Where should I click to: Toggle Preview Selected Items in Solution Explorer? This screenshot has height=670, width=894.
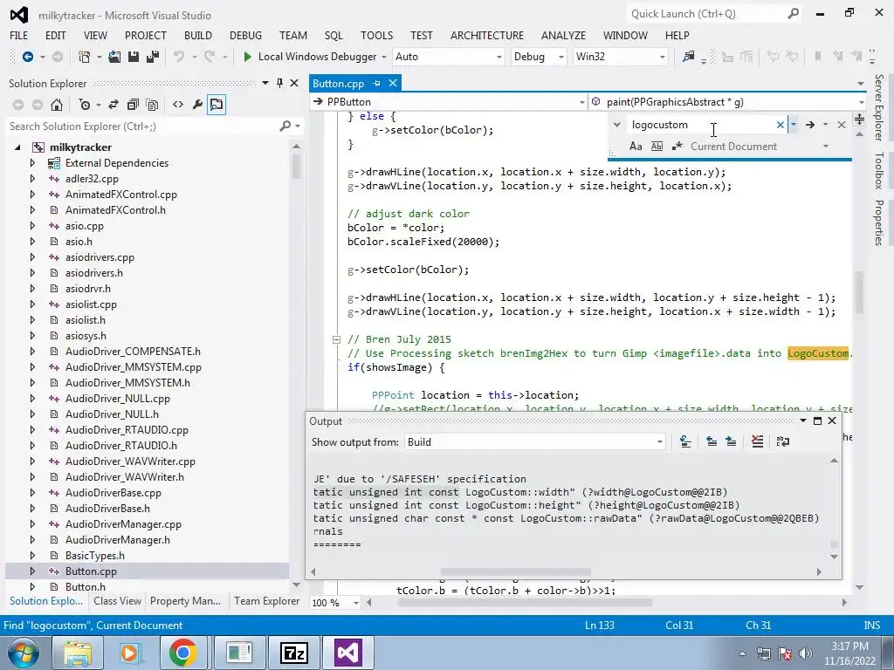[217, 105]
